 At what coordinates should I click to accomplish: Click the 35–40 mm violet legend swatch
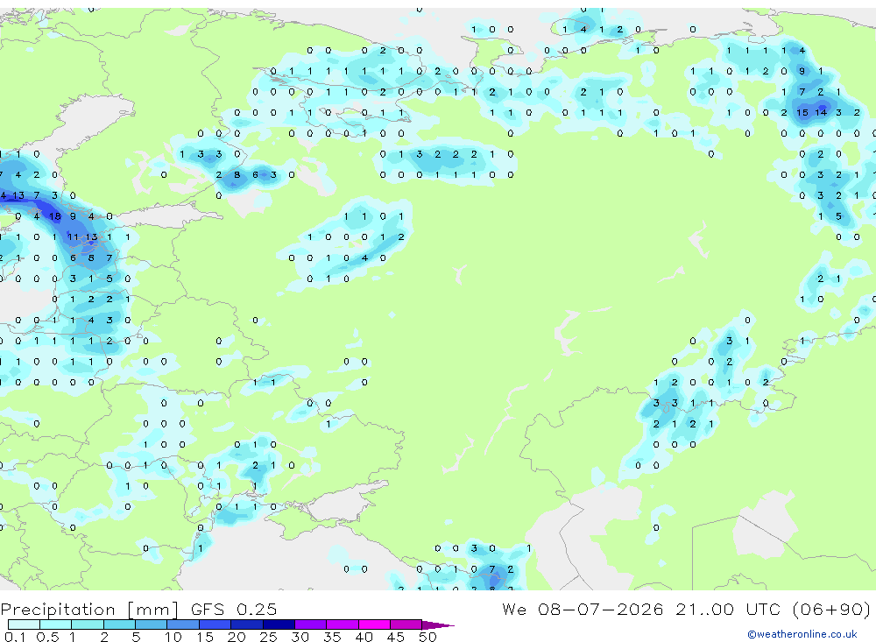click(x=343, y=624)
